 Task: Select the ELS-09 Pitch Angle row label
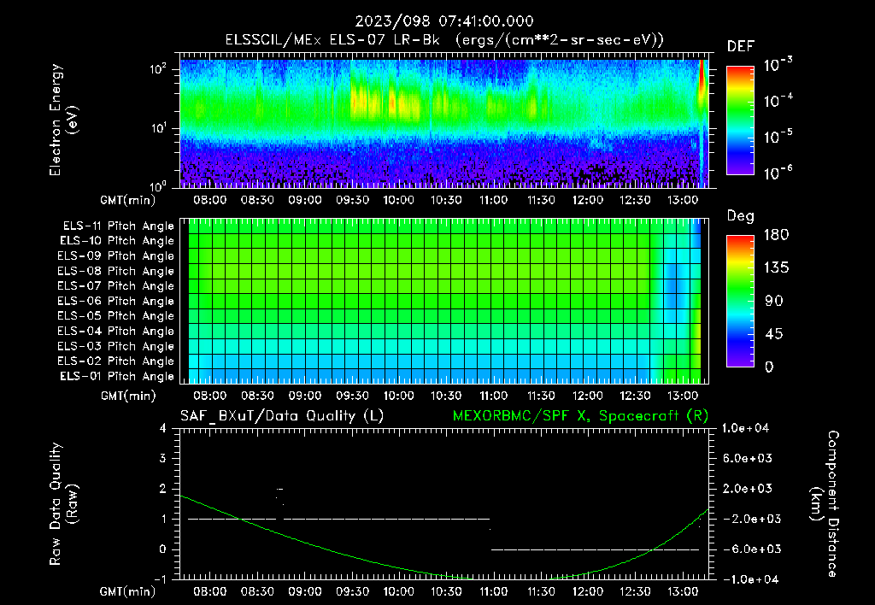click(x=115, y=256)
